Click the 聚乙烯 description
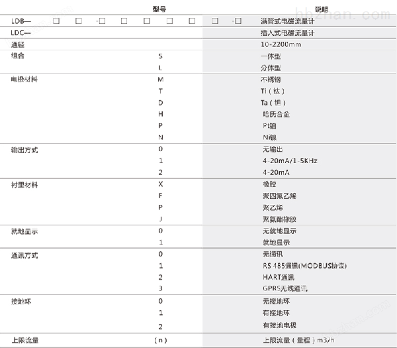The width and height of the screenshot is (397, 348). coord(273,207)
